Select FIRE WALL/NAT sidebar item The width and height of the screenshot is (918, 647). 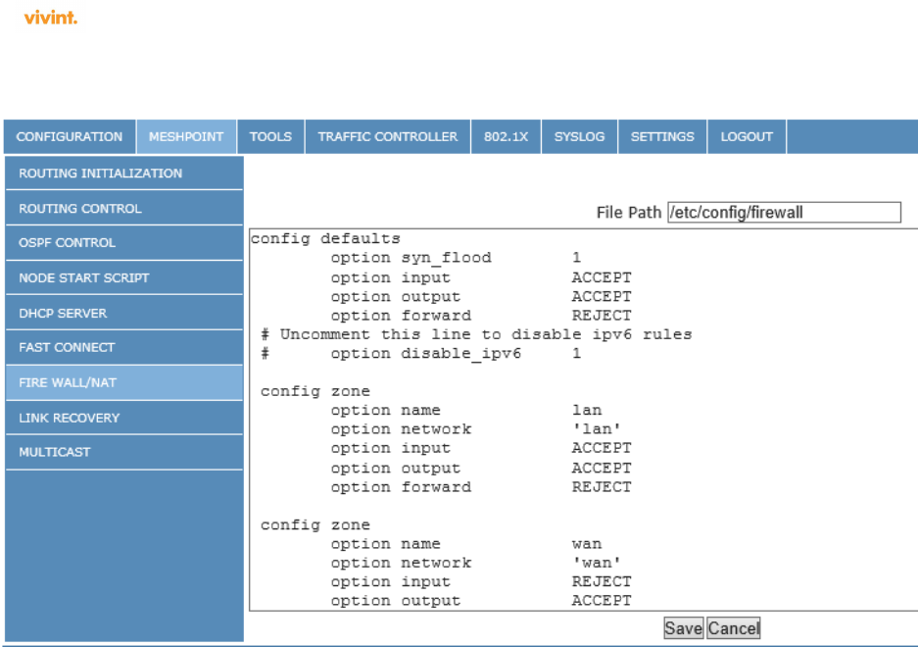124,382
